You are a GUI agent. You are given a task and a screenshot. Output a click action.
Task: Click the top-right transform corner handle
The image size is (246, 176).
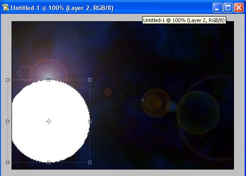pos(90,80)
